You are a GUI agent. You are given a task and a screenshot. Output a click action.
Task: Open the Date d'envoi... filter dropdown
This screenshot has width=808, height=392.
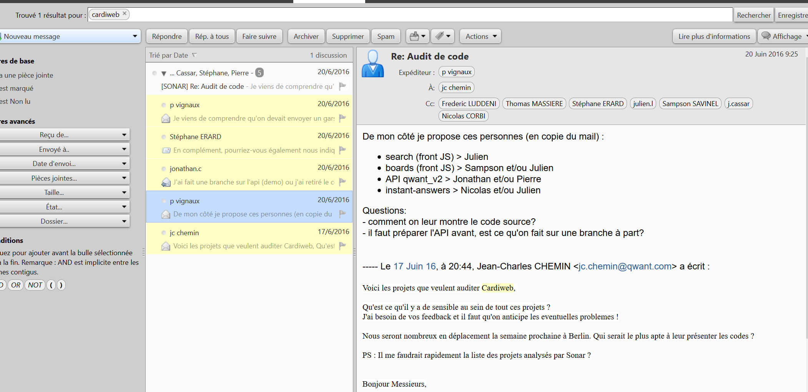pyautogui.click(x=64, y=164)
